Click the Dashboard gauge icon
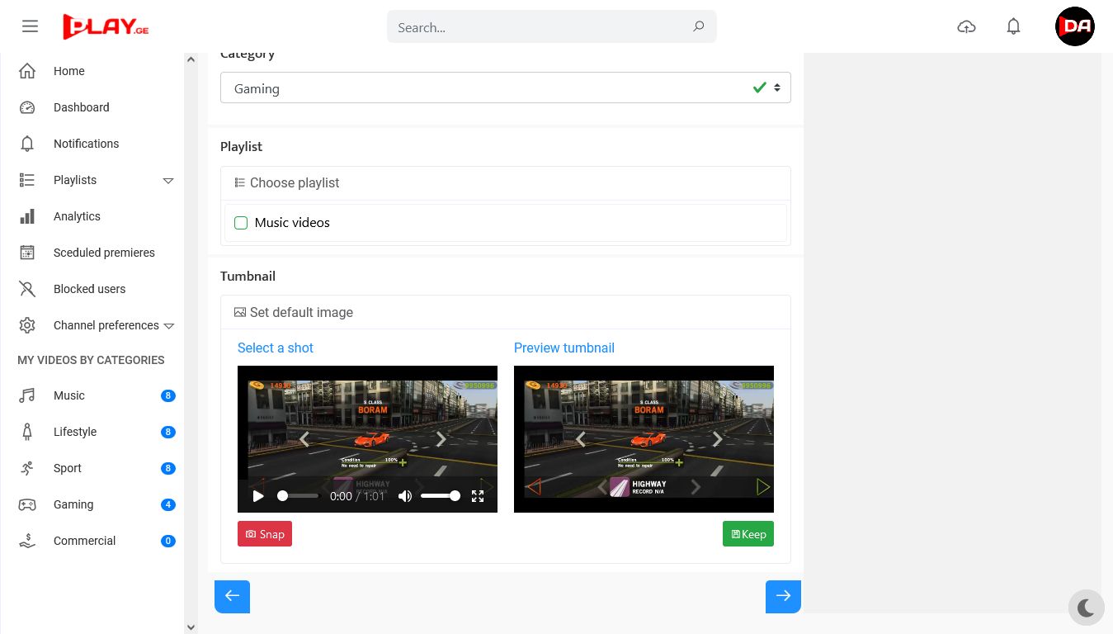The height and width of the screenshot is (634, 1113). [27, 107]
